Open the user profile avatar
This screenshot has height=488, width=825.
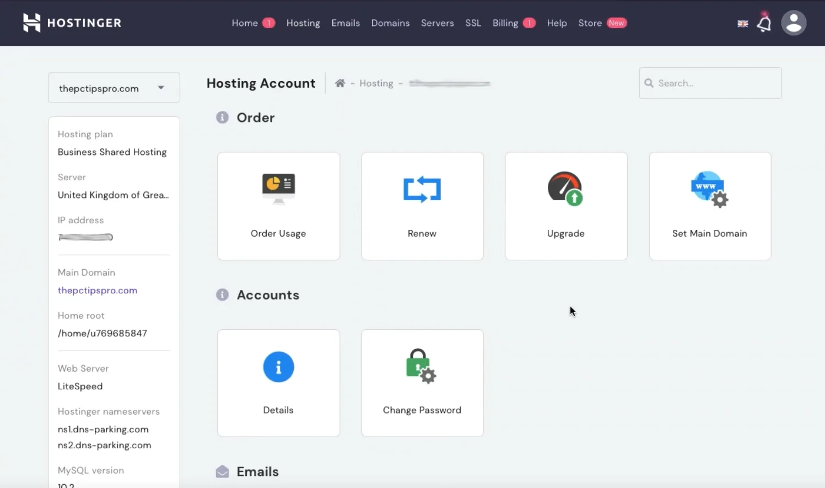[x=794, y=23]
